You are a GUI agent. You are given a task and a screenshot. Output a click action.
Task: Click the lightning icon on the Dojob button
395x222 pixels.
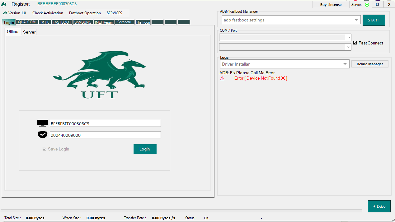click(x=374, y=206)
